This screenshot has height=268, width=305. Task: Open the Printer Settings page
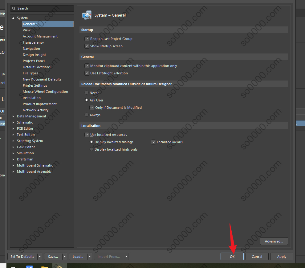35,85
